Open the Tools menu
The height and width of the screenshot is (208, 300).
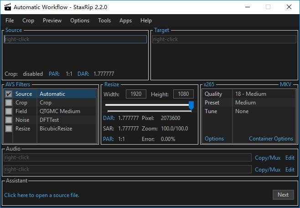[104, 21]
